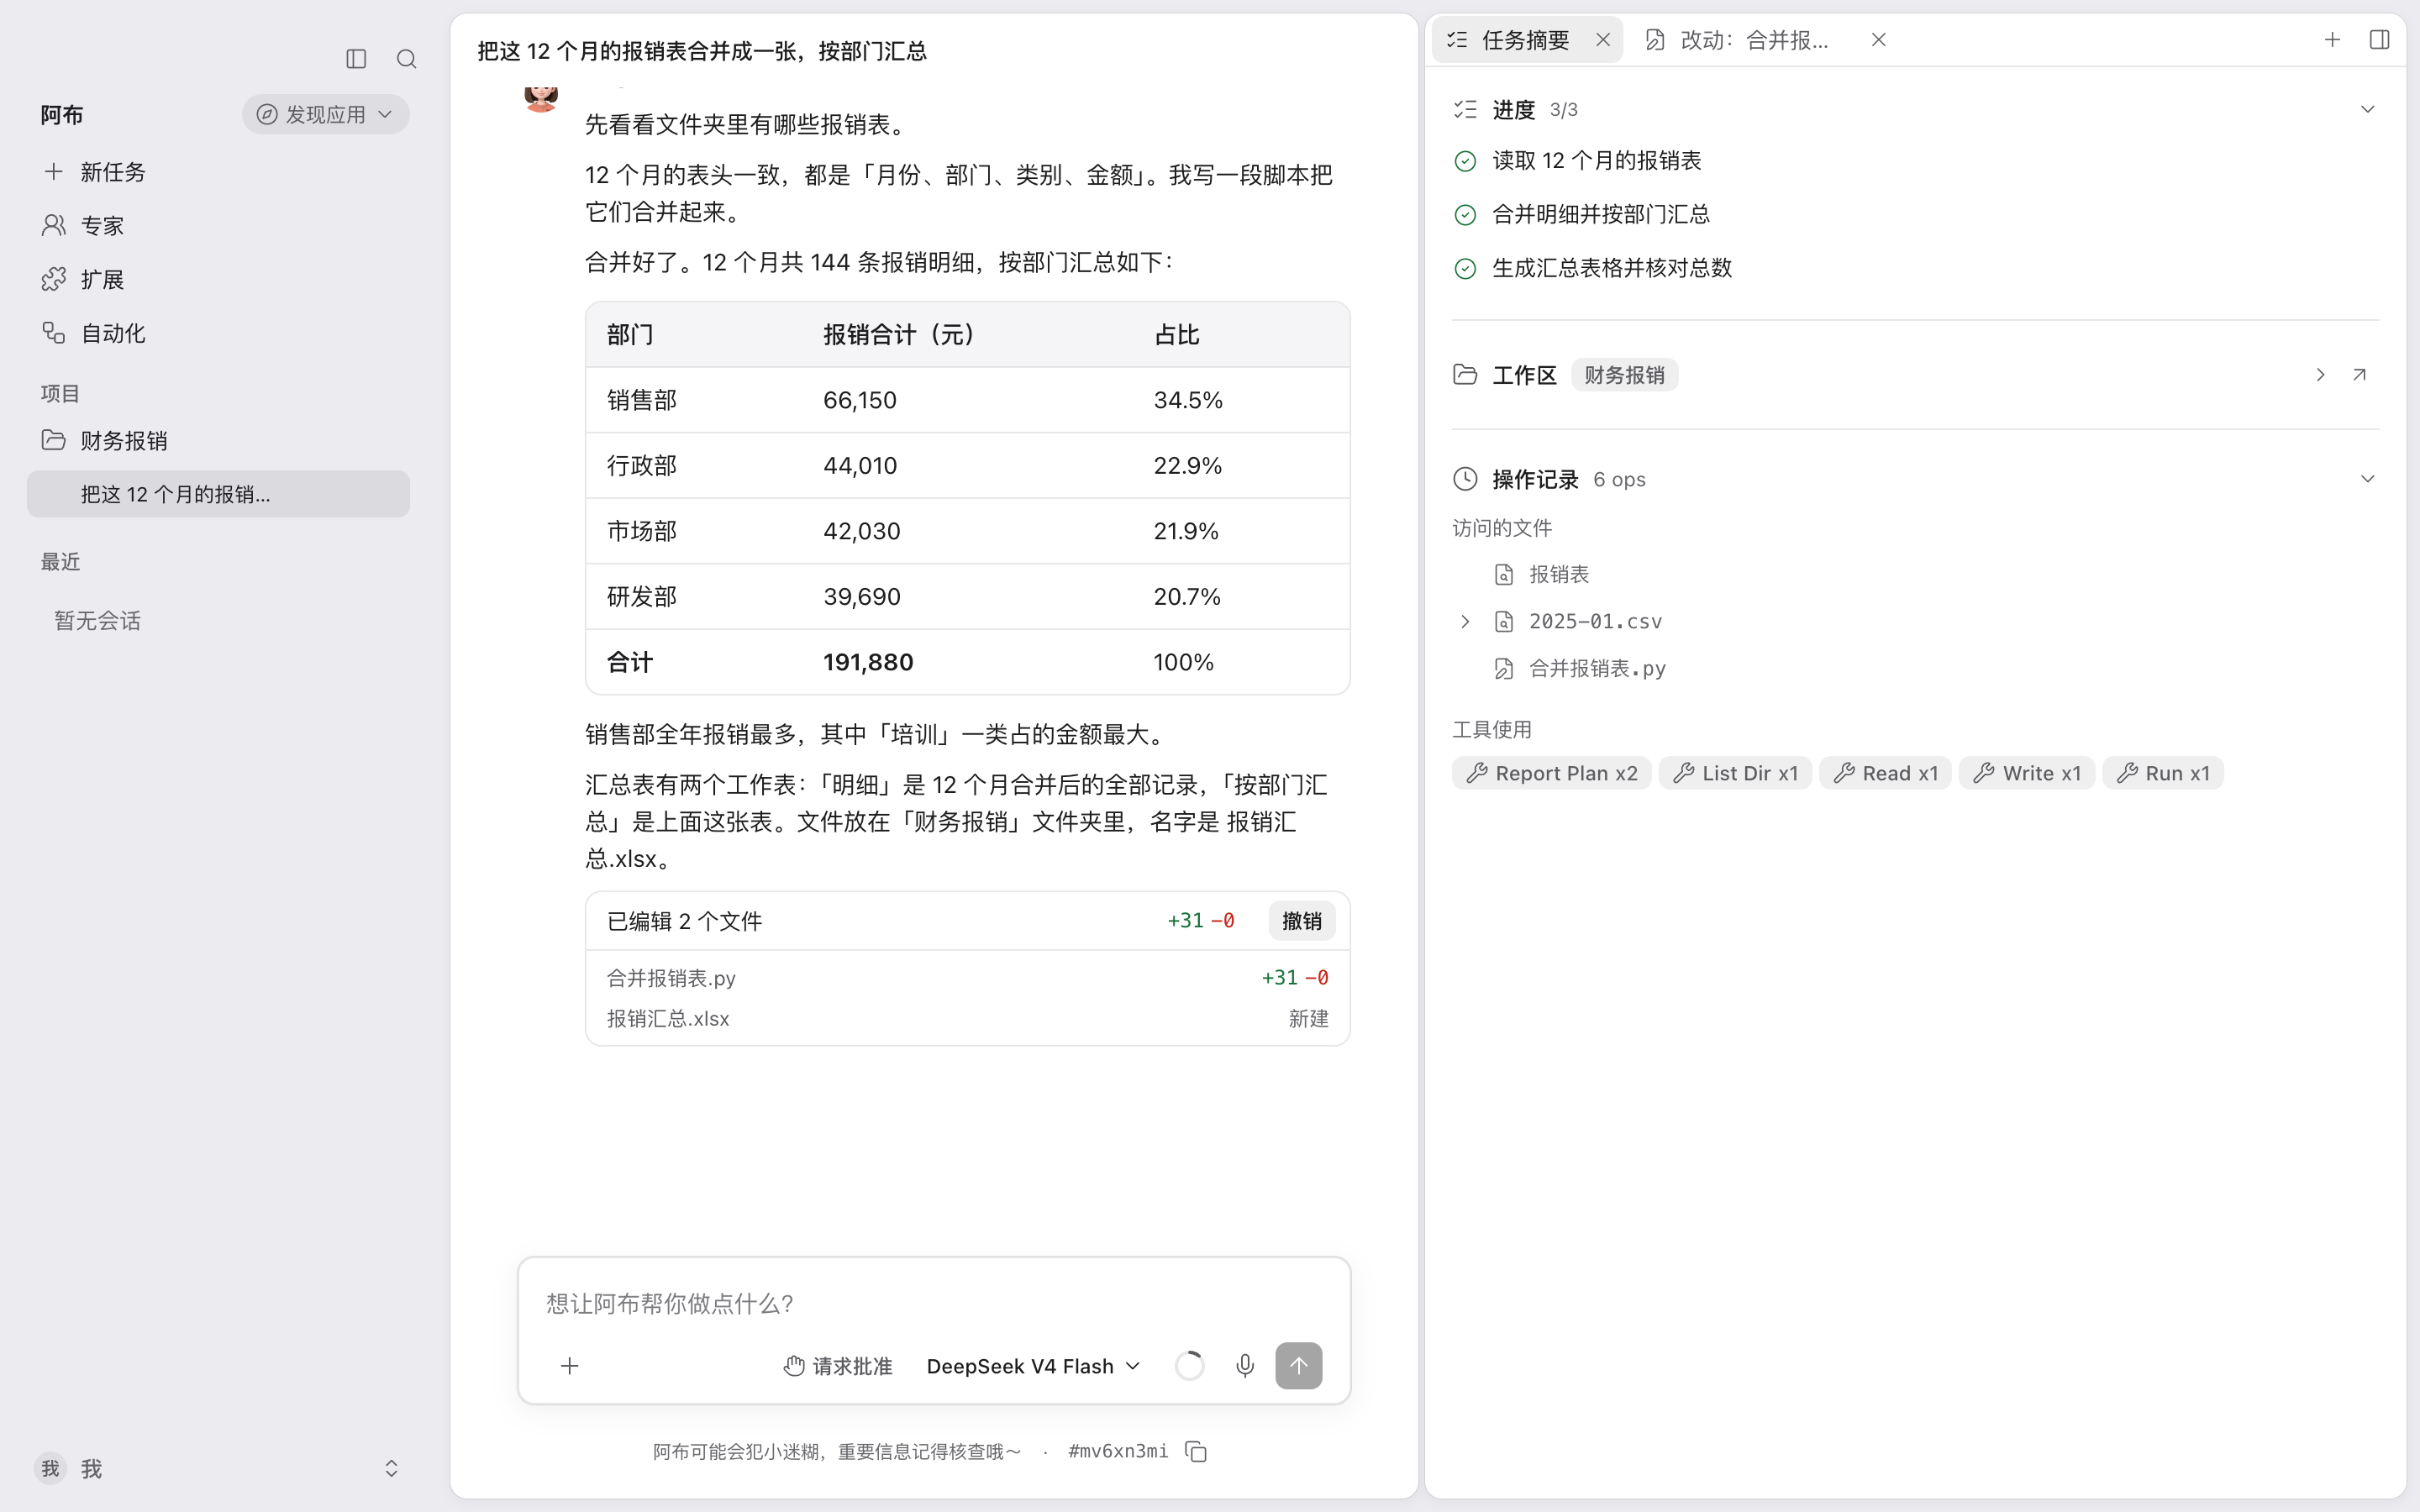2420x1512 pixels.
Task: Open 报销汇总.xlsx in edited files list
Action: pyautogui.click(x=668, y=1019)
